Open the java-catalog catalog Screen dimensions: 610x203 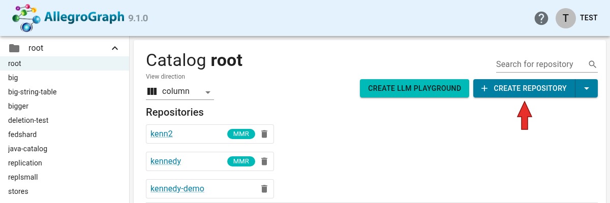tap(65, 149)
